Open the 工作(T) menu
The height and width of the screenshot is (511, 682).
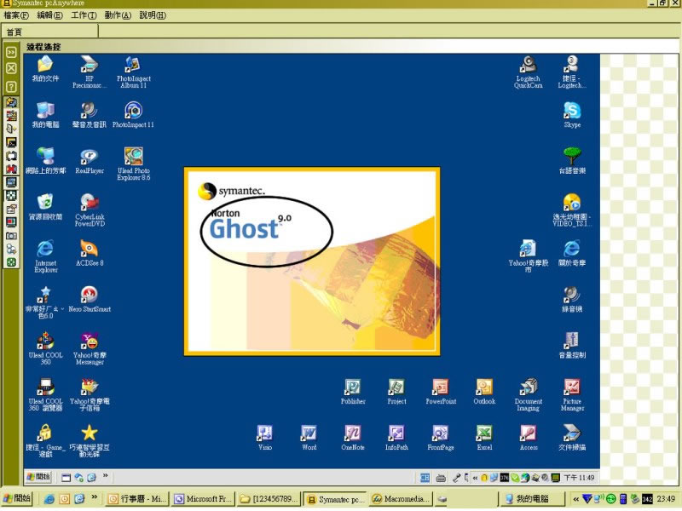84,15
